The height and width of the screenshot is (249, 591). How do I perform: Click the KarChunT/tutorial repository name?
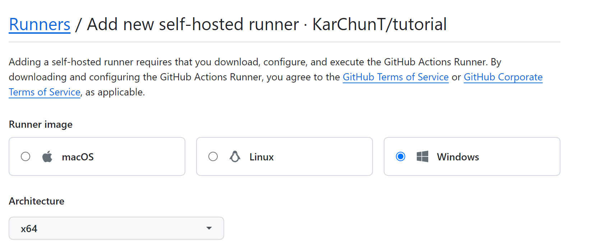[379, 24]
